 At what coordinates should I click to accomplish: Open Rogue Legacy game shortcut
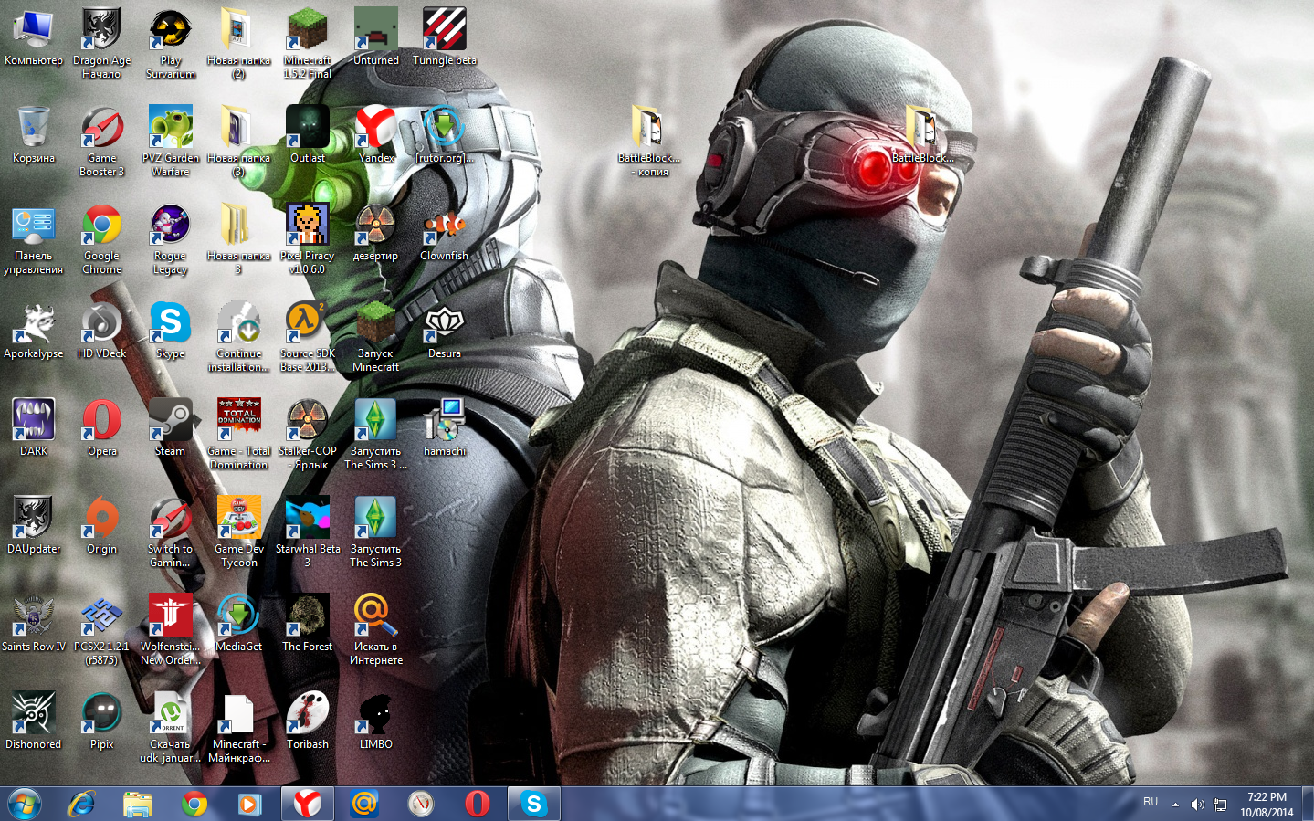pos(170,238)
